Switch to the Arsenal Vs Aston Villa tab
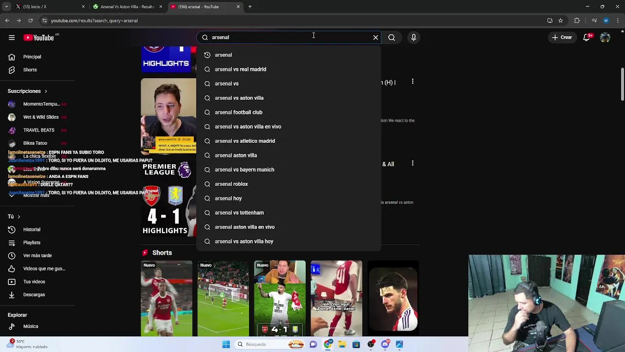This screenshot has height=352, width=625. (127, 7)
